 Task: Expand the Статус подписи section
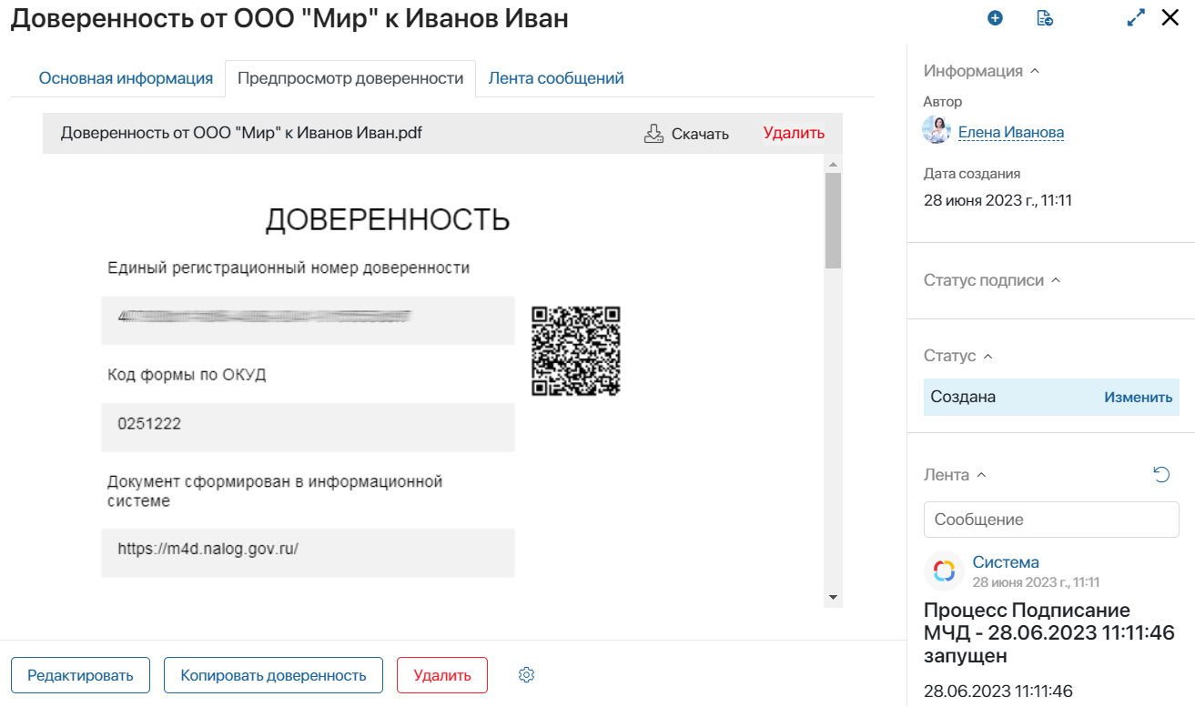point(1056,280)
